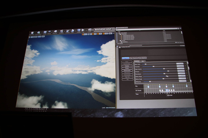Enable VR Mode from the toolbar

click(x=68, y=31)
